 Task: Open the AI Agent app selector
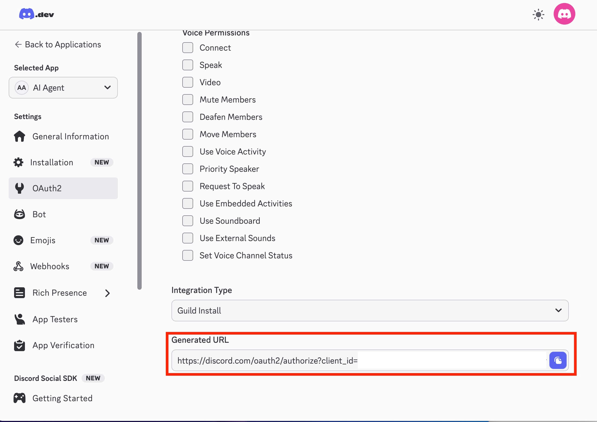click(63, 88)
